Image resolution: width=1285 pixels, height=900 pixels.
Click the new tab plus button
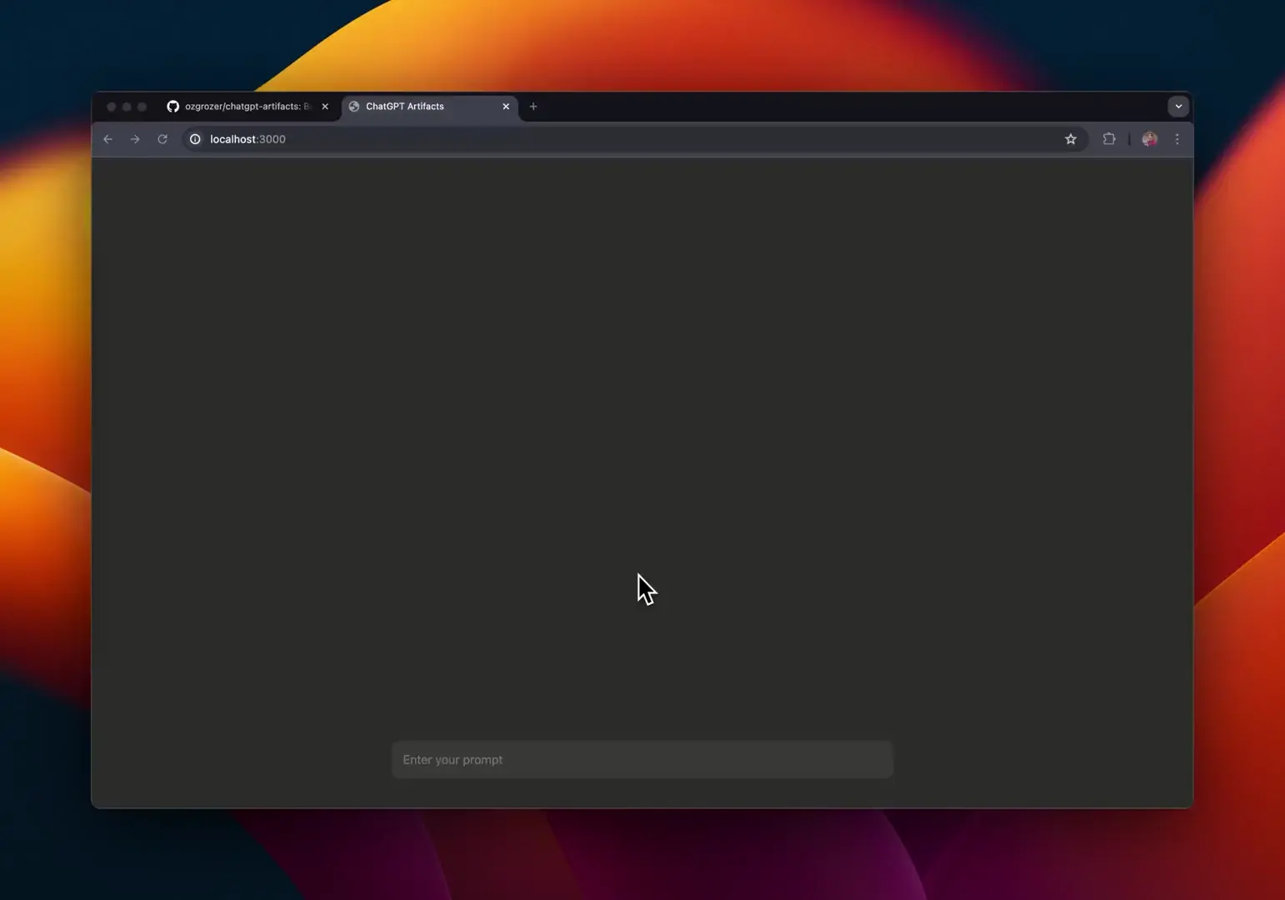[x=533, y=106]
